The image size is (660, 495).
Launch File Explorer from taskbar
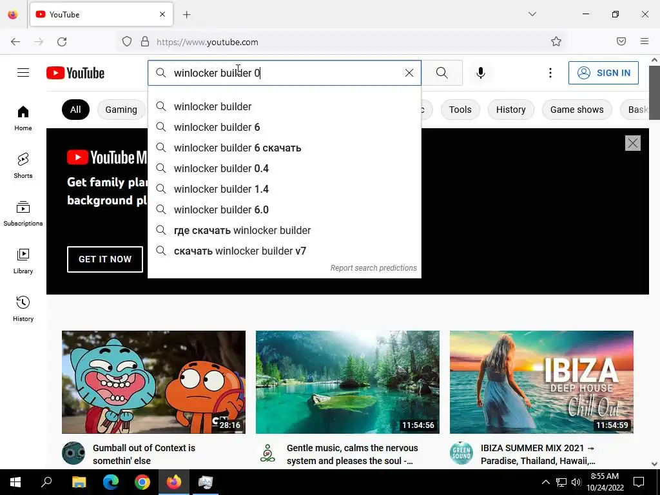tap(79, 482)
